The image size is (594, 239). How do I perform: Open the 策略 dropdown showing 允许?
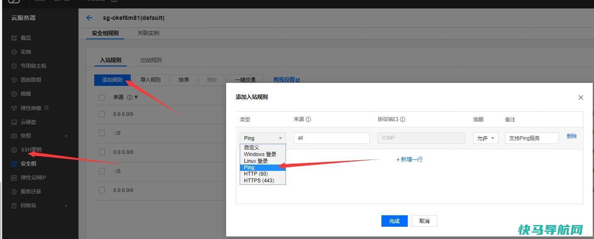tap(485, 138)
